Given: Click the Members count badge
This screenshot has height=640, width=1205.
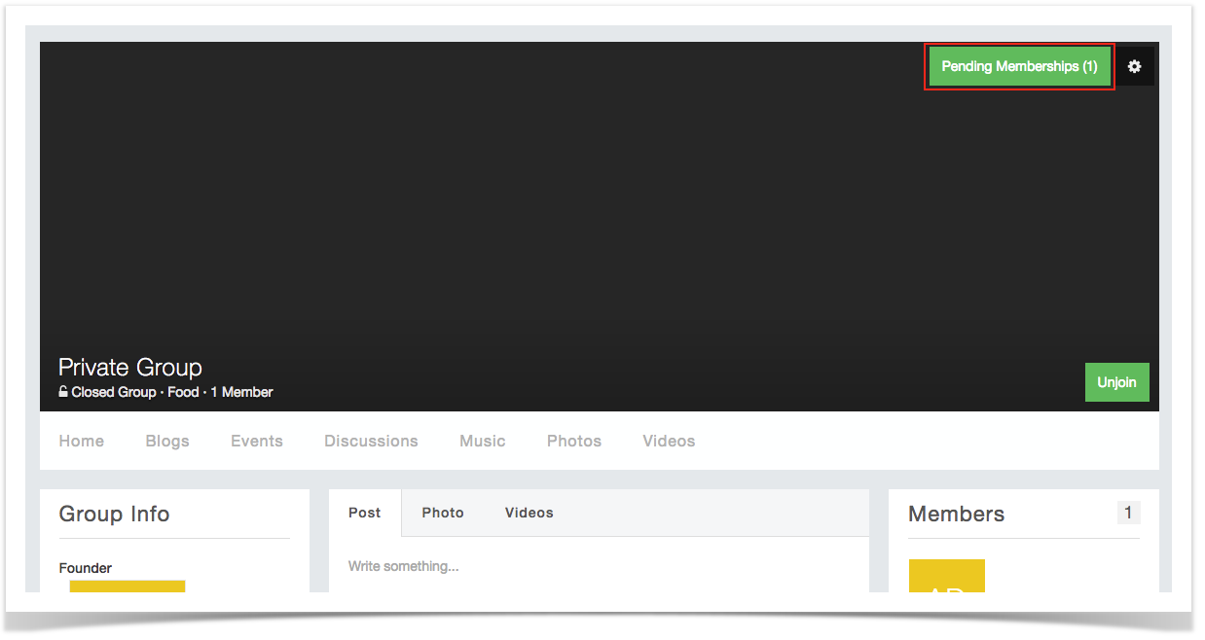Looking at the screenshot, I should tap(1128, 513).
